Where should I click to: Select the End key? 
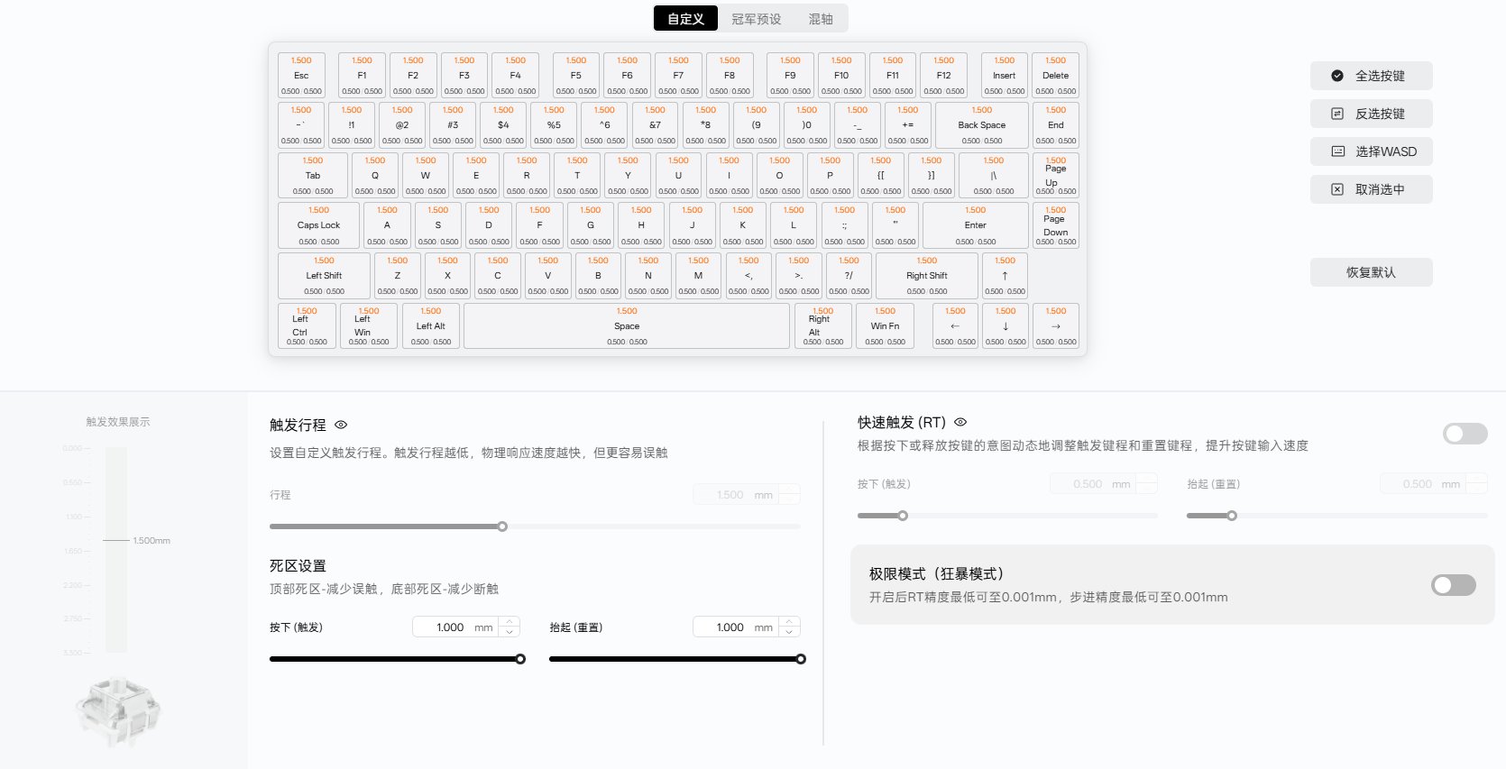(x=1055, y=125)
